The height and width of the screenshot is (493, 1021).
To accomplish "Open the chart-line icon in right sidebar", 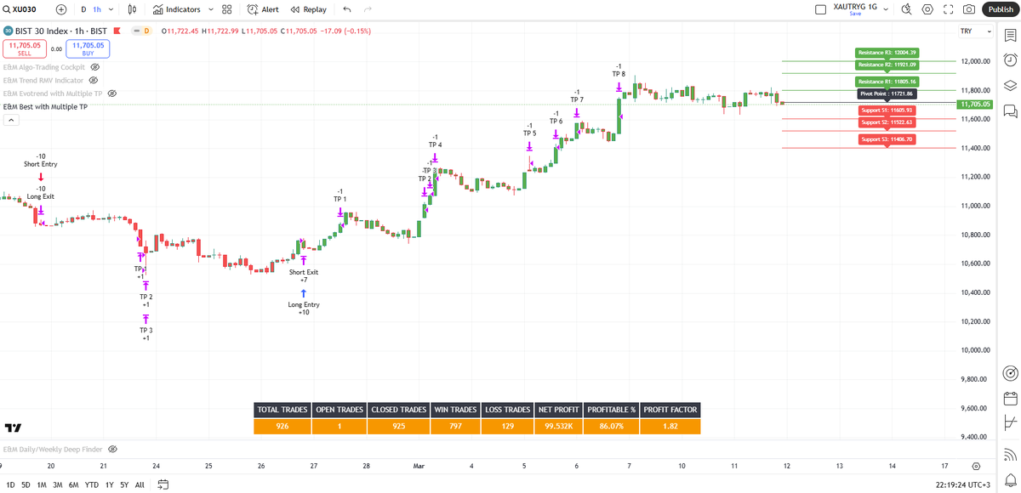I will point(1010,422).
